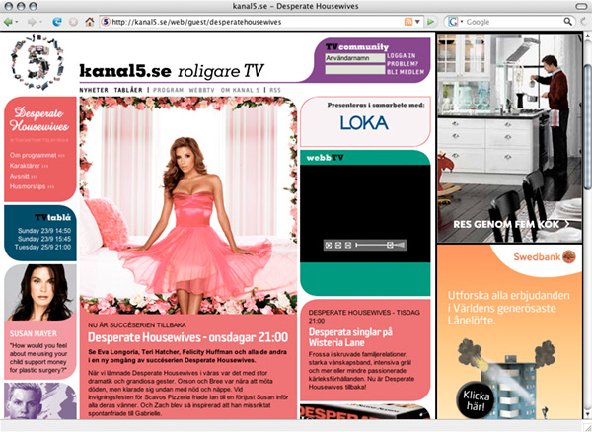The height and width of the screenshot is (432, 592).
Task: Click the Tuesday 25/9 21:00 schedule entry
Action: [42, 248]
